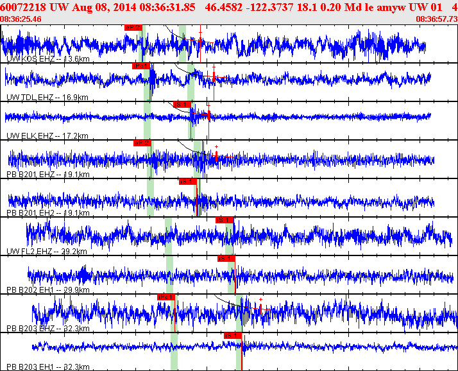Select the red P pick flag on UW TDL EHZ trace
The width and height of the screenshot is (458, 371).
(x=140, y=65)
